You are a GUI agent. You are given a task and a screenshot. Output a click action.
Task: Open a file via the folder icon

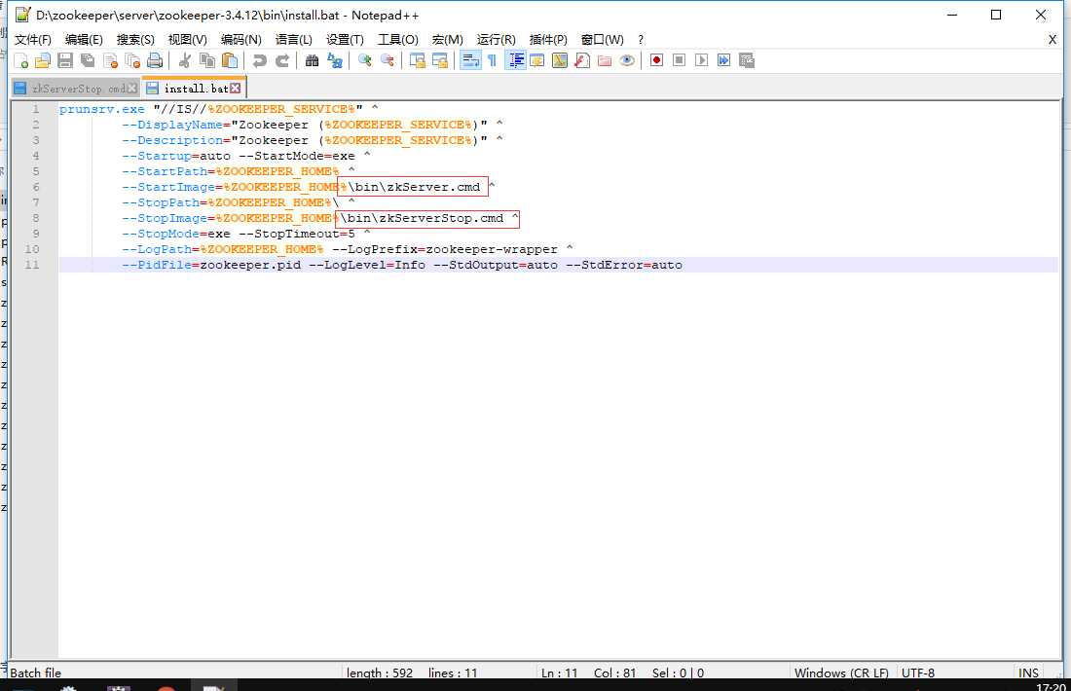pos(43,60)
